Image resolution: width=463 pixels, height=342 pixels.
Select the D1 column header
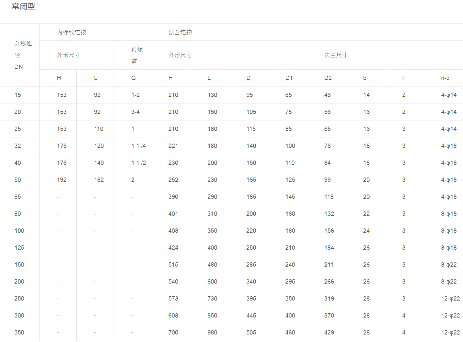289,78
